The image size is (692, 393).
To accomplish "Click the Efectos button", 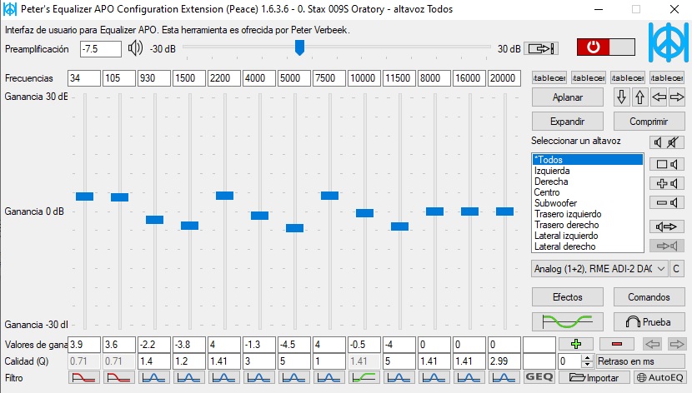I will coord(567,296).
